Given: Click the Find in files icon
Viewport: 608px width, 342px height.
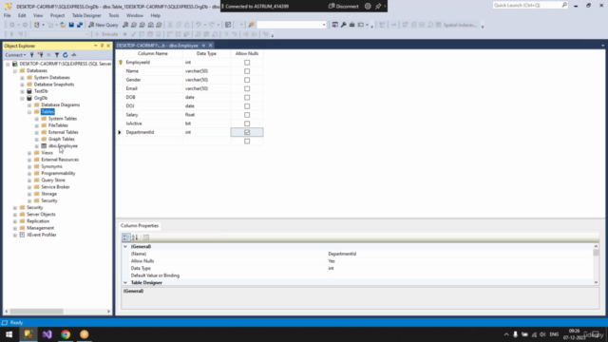Looking at the screenshot, I should [251, 25].
